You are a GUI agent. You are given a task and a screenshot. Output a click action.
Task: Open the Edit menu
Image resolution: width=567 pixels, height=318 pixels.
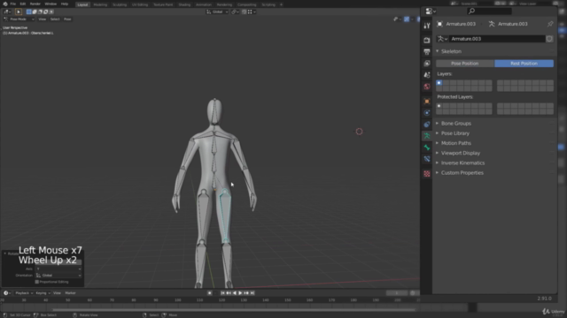pyautogui.click(x=23, y=4)
